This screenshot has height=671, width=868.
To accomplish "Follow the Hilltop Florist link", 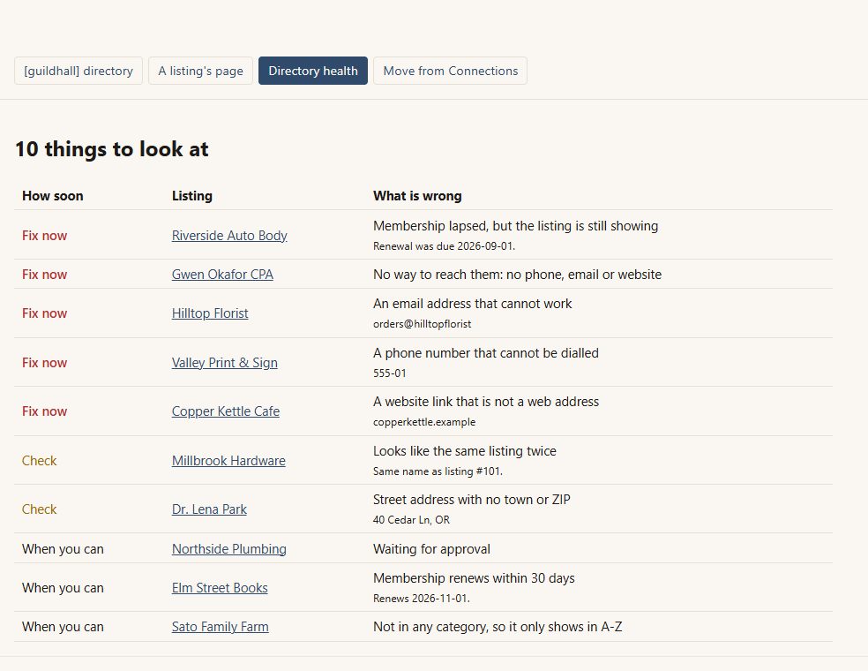I will (210, 313).
